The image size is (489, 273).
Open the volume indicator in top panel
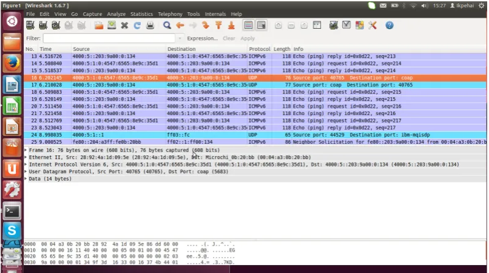coord(425,6)
